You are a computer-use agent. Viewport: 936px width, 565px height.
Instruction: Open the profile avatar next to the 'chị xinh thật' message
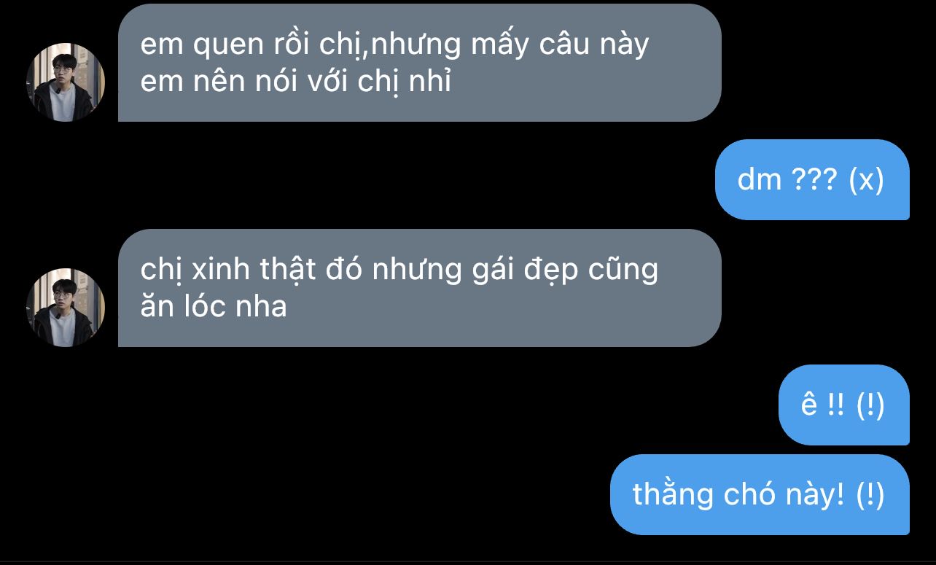point(66,307)
